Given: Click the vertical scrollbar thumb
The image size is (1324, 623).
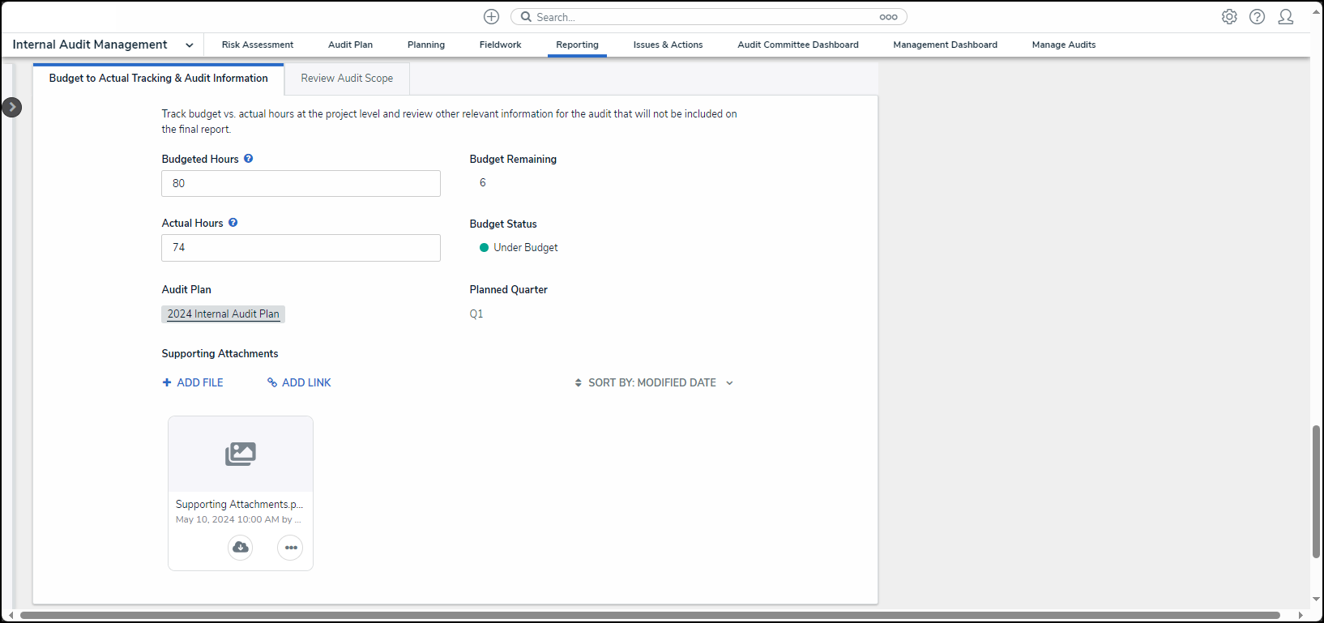Looking at the screenshot, I should click(1316, 491).
